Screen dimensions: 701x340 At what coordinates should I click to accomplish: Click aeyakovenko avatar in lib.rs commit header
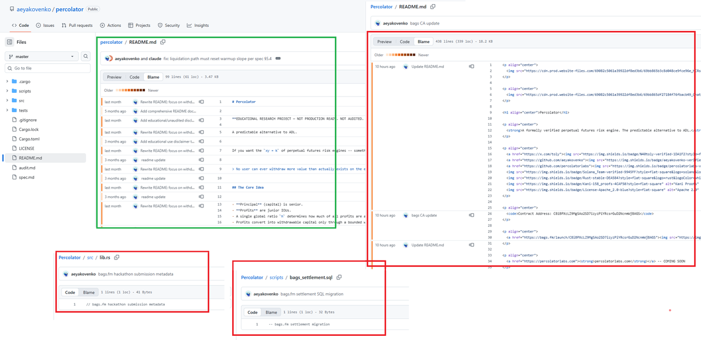[65, 274]
